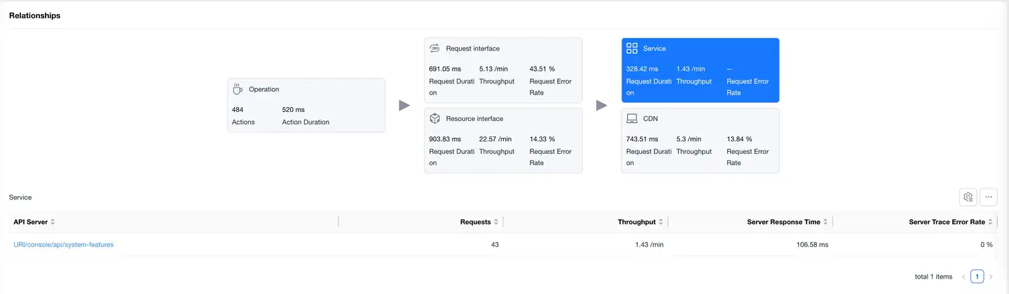Open table column settings gear icon

pyautogui.click(x=968, y=197)
